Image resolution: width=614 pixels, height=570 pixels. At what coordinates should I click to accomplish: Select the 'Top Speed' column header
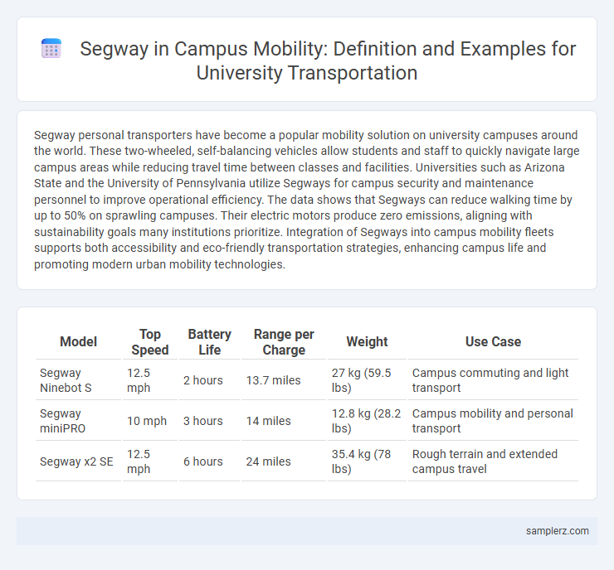[x=150, y=341]
